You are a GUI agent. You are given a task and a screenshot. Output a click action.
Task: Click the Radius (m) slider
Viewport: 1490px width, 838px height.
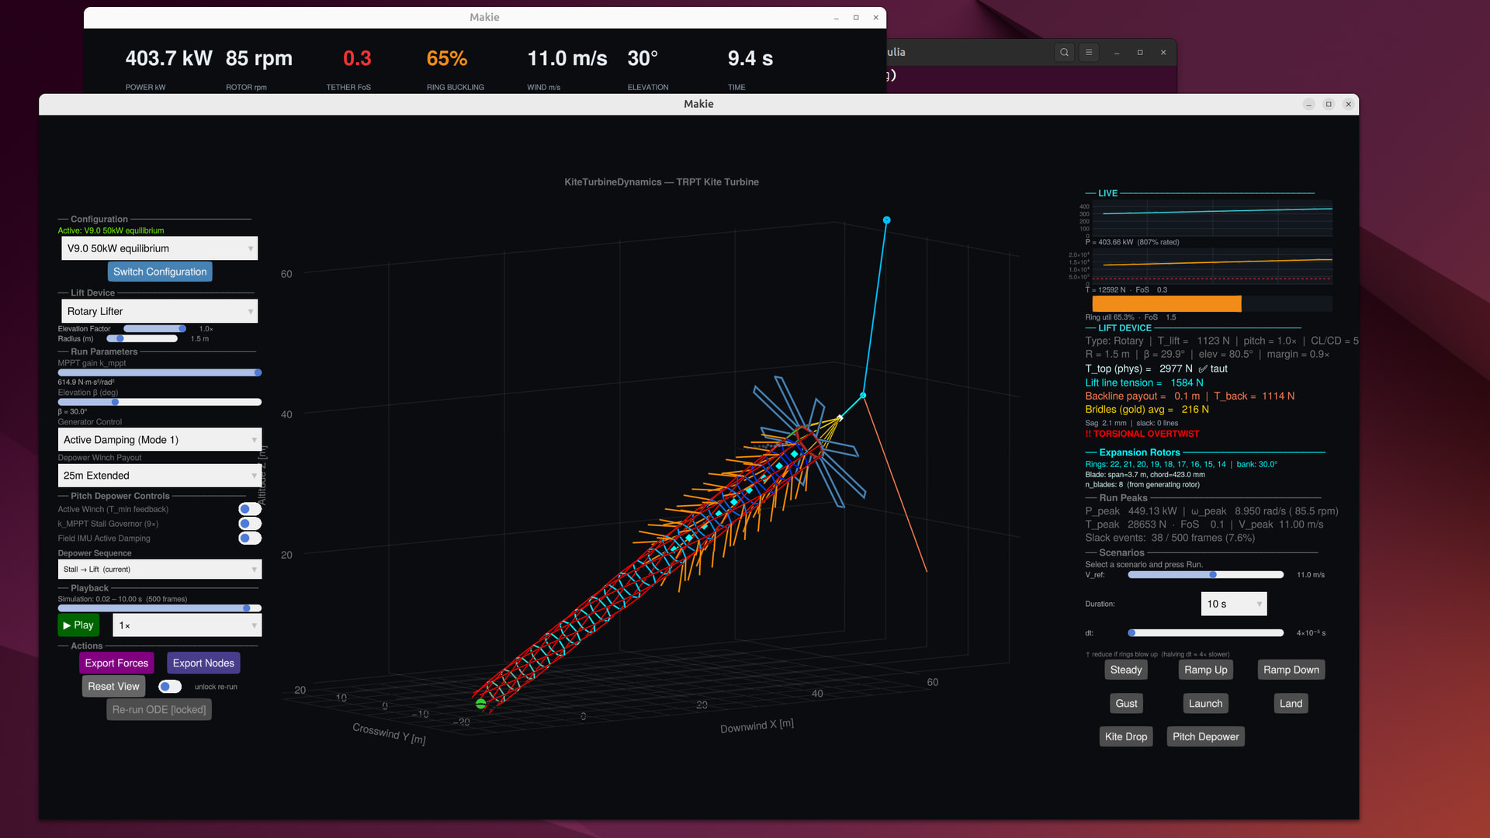[142, 339]
